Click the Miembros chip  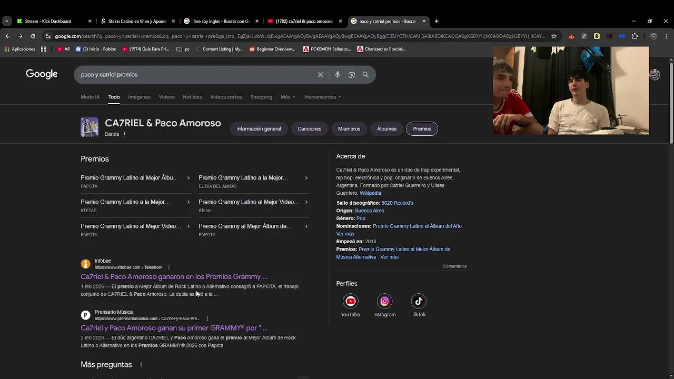tap(349, 128)
